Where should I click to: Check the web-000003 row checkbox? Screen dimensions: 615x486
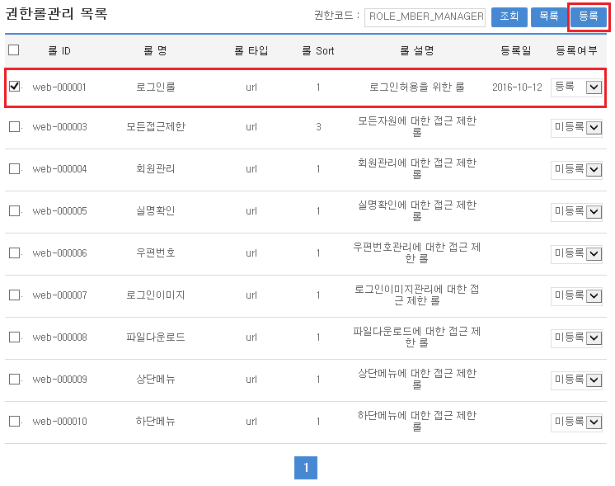(14, 127)
